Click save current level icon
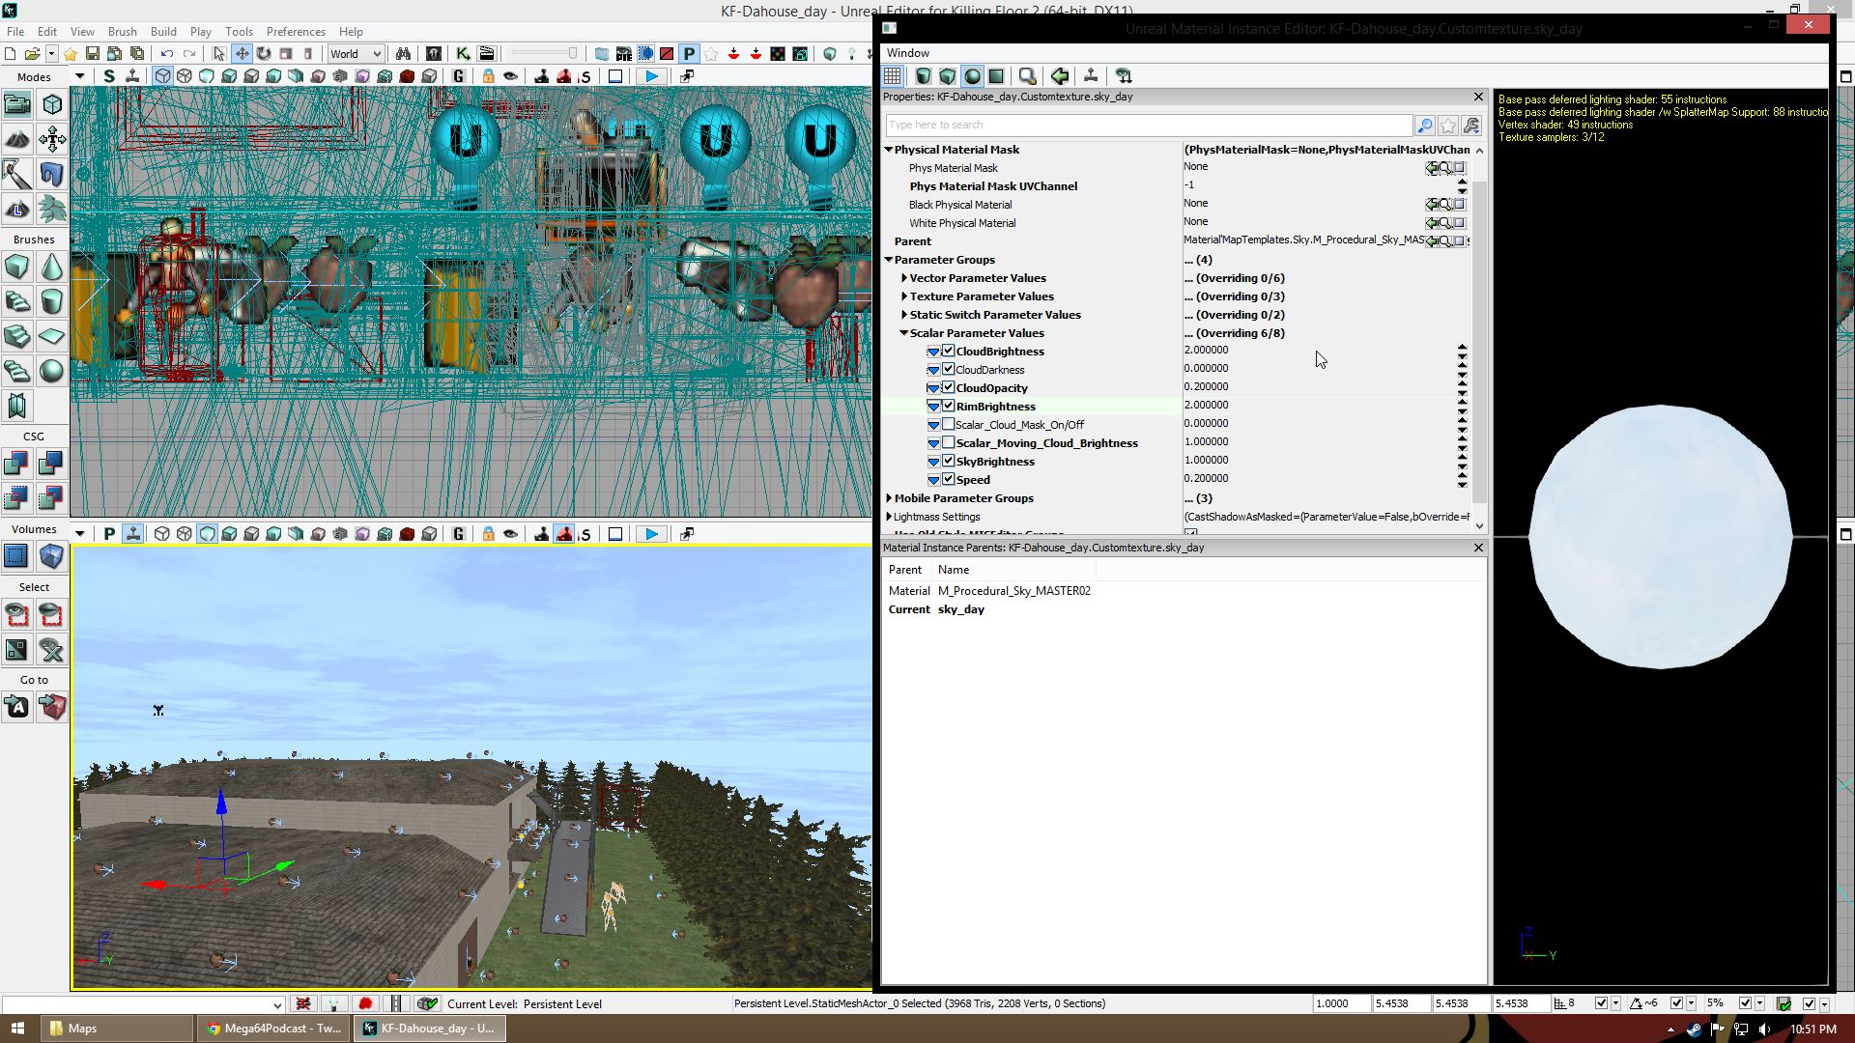Image resolution: width=1855 pixels, height=1043 pixels. tap(93, 54)
